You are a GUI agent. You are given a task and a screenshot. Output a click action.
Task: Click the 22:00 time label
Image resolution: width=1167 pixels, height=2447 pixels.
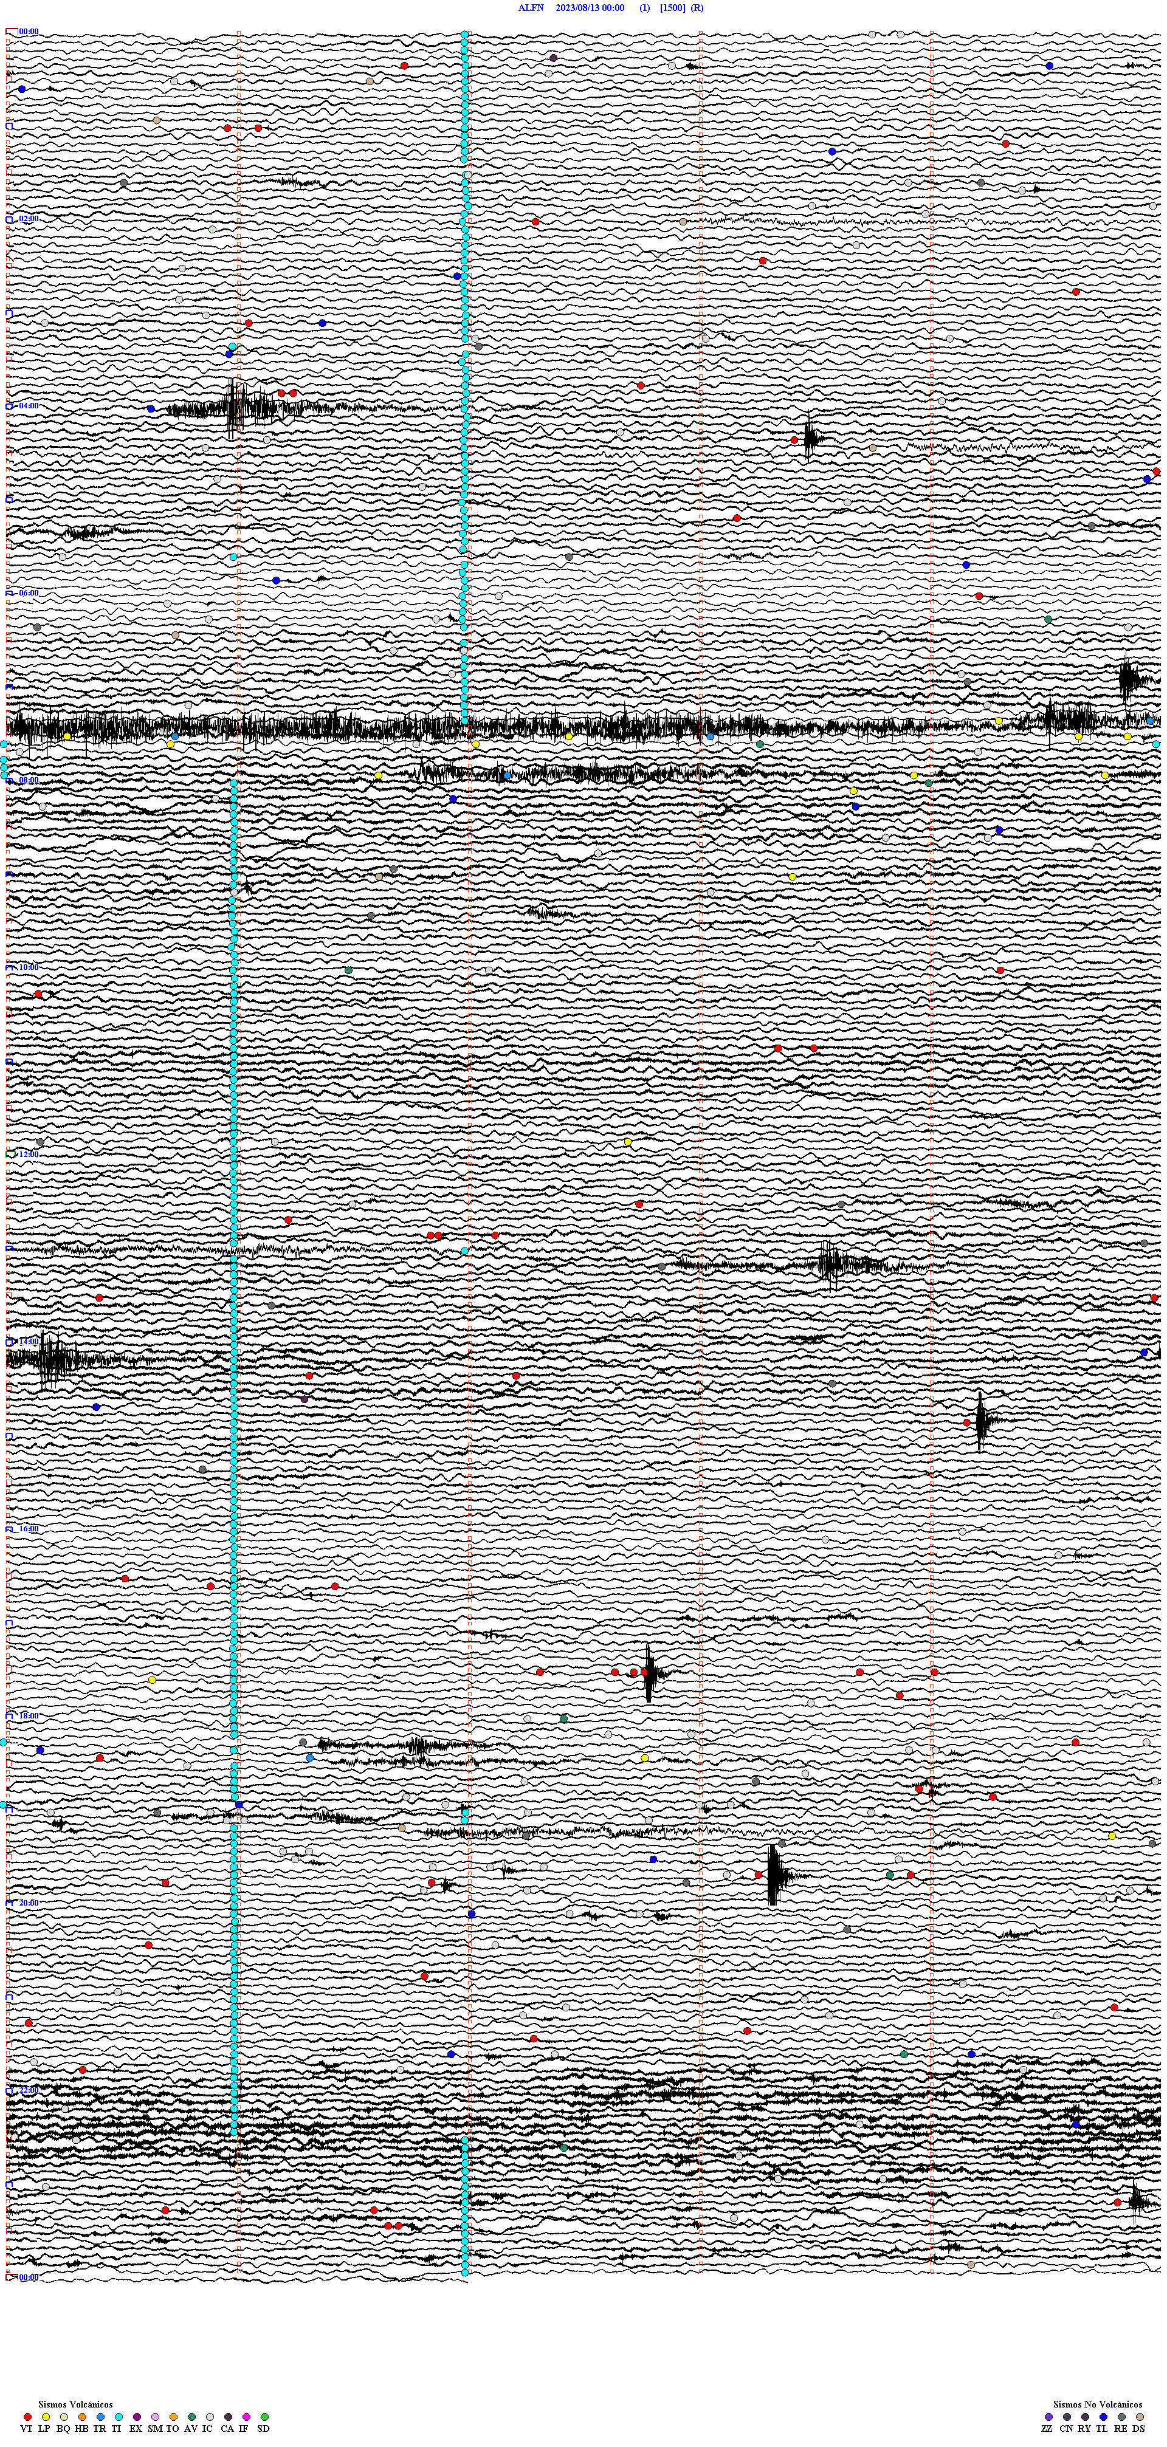(x=29, y=2091)
